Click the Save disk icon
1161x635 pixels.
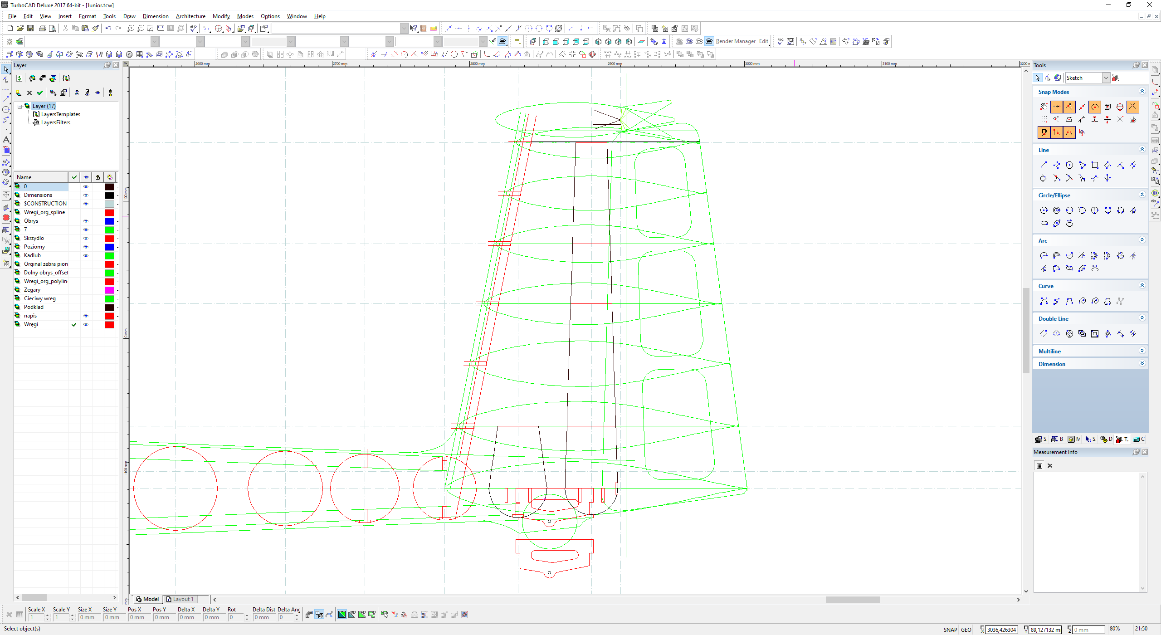tap(30, 28)
